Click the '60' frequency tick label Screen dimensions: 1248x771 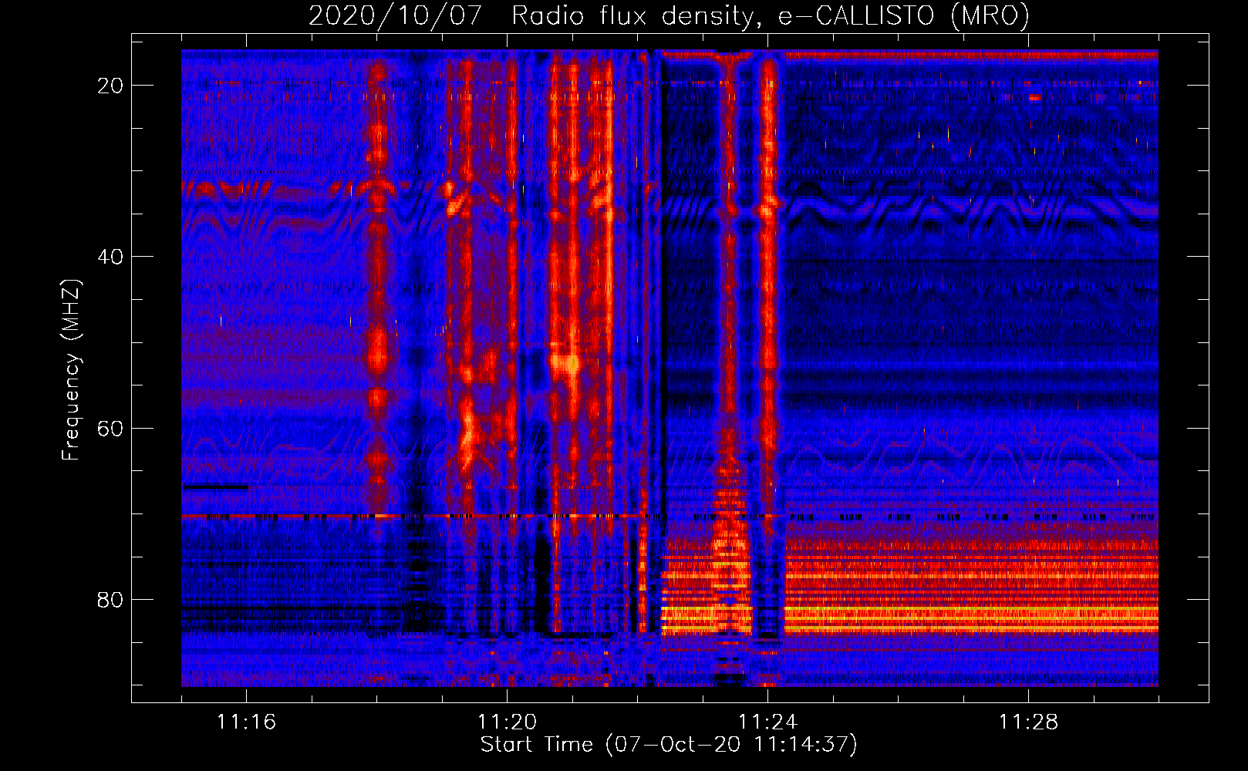click(110, 428)
